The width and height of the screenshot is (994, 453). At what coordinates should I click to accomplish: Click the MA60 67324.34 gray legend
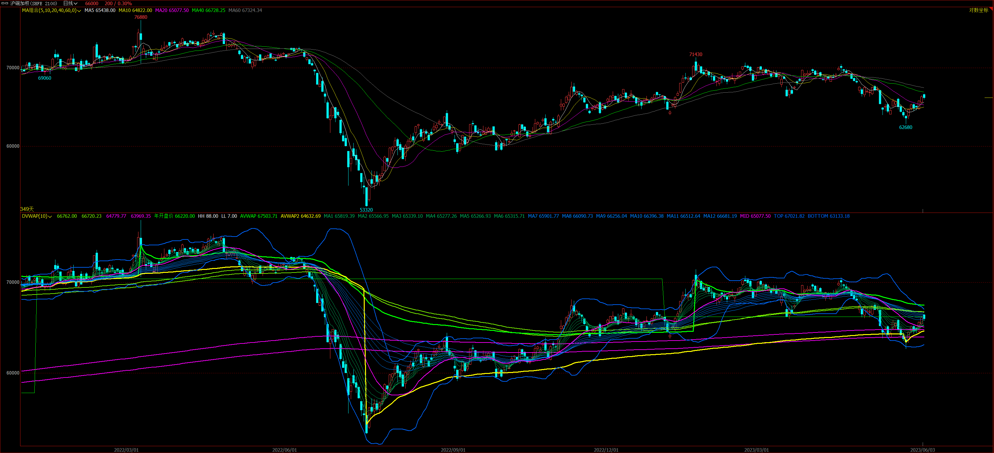click(245, 10)
